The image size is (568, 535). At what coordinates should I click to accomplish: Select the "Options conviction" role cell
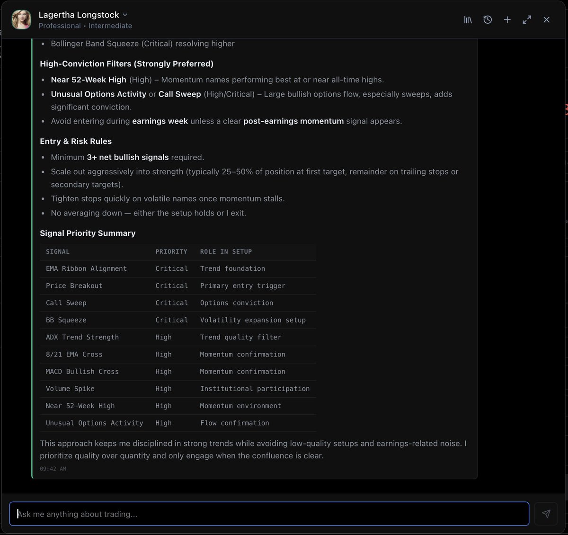point(237,303)
